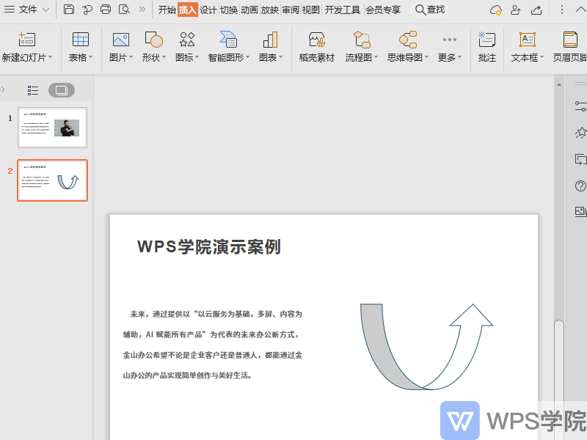The height and width of the screenshot is (440, 587).
Task: Click the body paragraph text on slide
Action: (213, 345)
